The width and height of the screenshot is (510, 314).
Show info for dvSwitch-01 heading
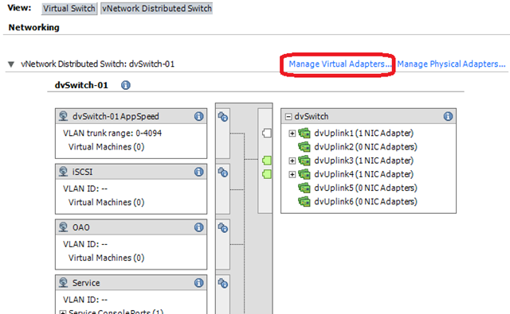[126, 85]
